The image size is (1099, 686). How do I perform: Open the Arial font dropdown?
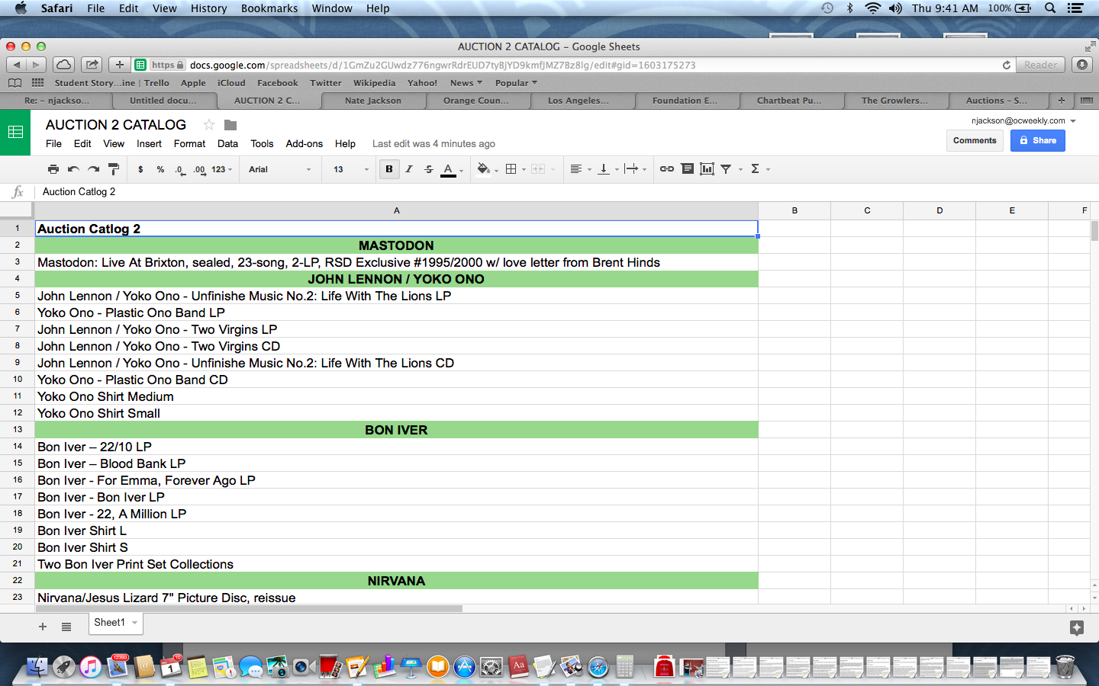(279, 169)
